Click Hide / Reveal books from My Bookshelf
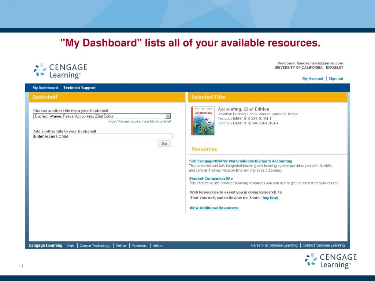375x281 pixels. click(140, 121)
